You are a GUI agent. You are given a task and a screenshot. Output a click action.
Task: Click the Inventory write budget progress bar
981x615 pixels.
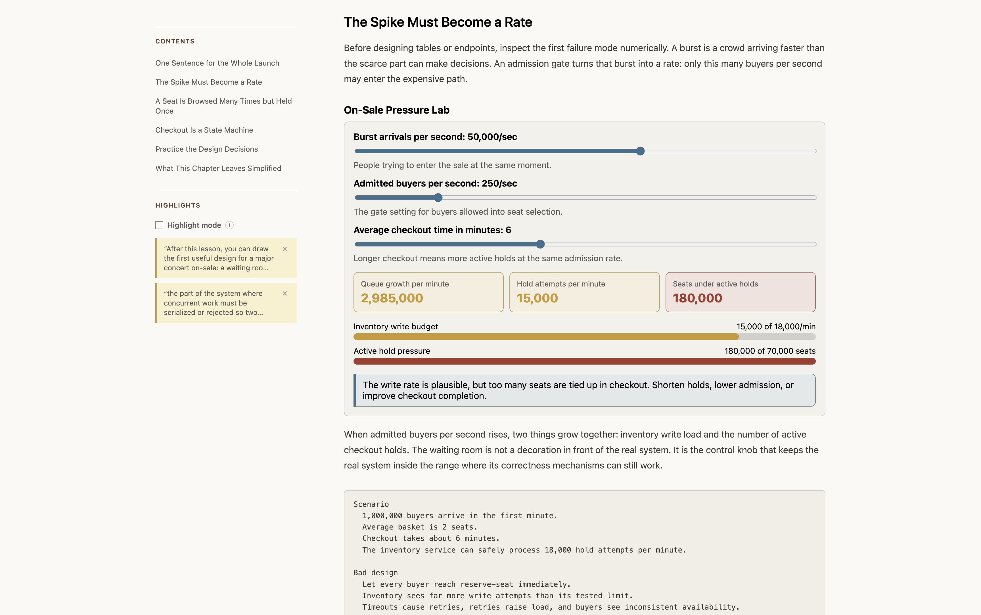pyautogui.click(x=584, y=337)
